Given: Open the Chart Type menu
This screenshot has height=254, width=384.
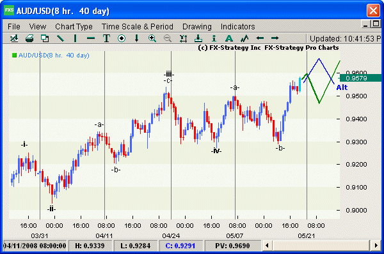Looking at the screenshot, I should 74,26.
